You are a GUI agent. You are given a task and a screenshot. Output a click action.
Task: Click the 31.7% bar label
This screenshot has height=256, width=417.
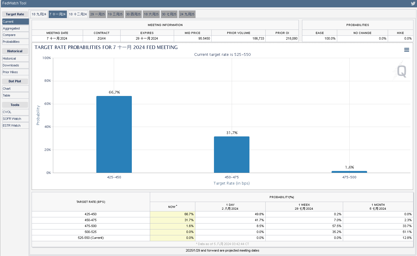point(232,133)
